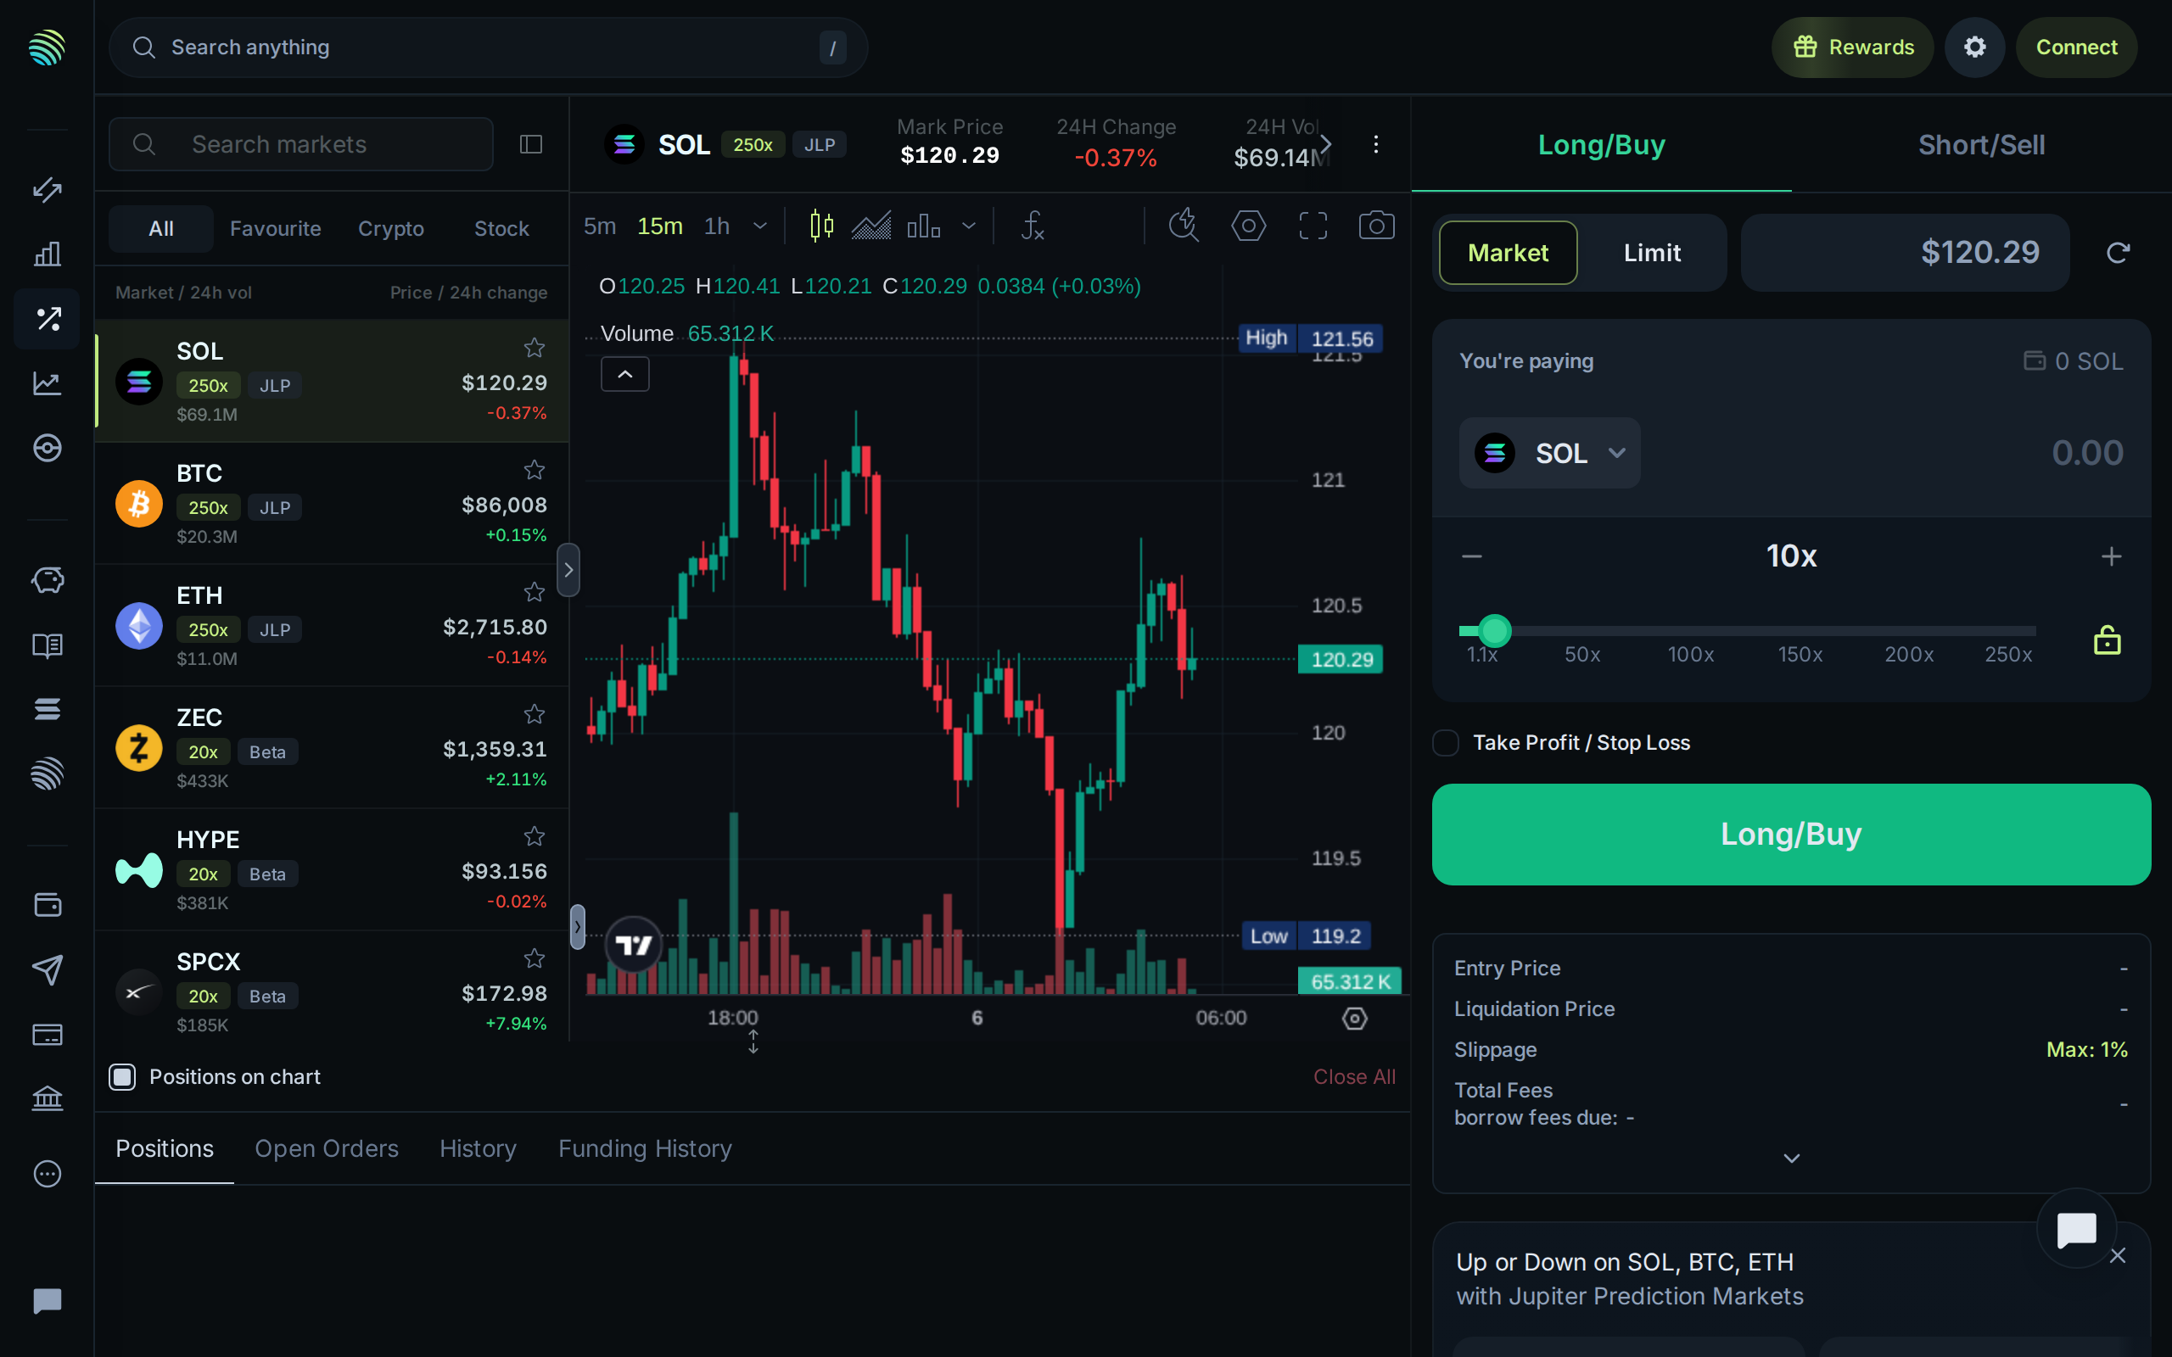Toggle Positions on chart checkbox
2172x1357 pixels.
(122, 1076)
